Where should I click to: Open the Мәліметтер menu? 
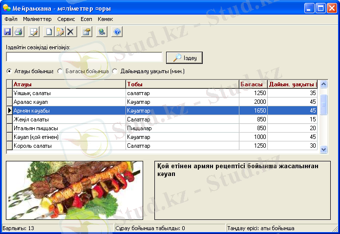(37, 19)
